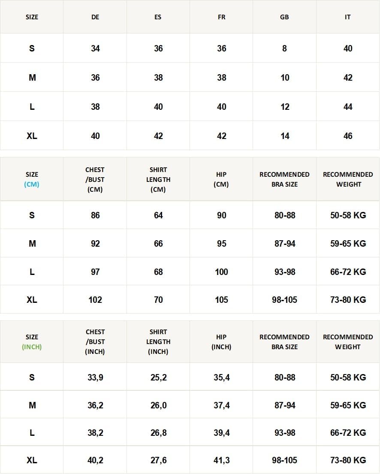Click the green (INCH) size label
Image resolution: width=380 pixels, height=474 pixels.
[x=32, y=347]
